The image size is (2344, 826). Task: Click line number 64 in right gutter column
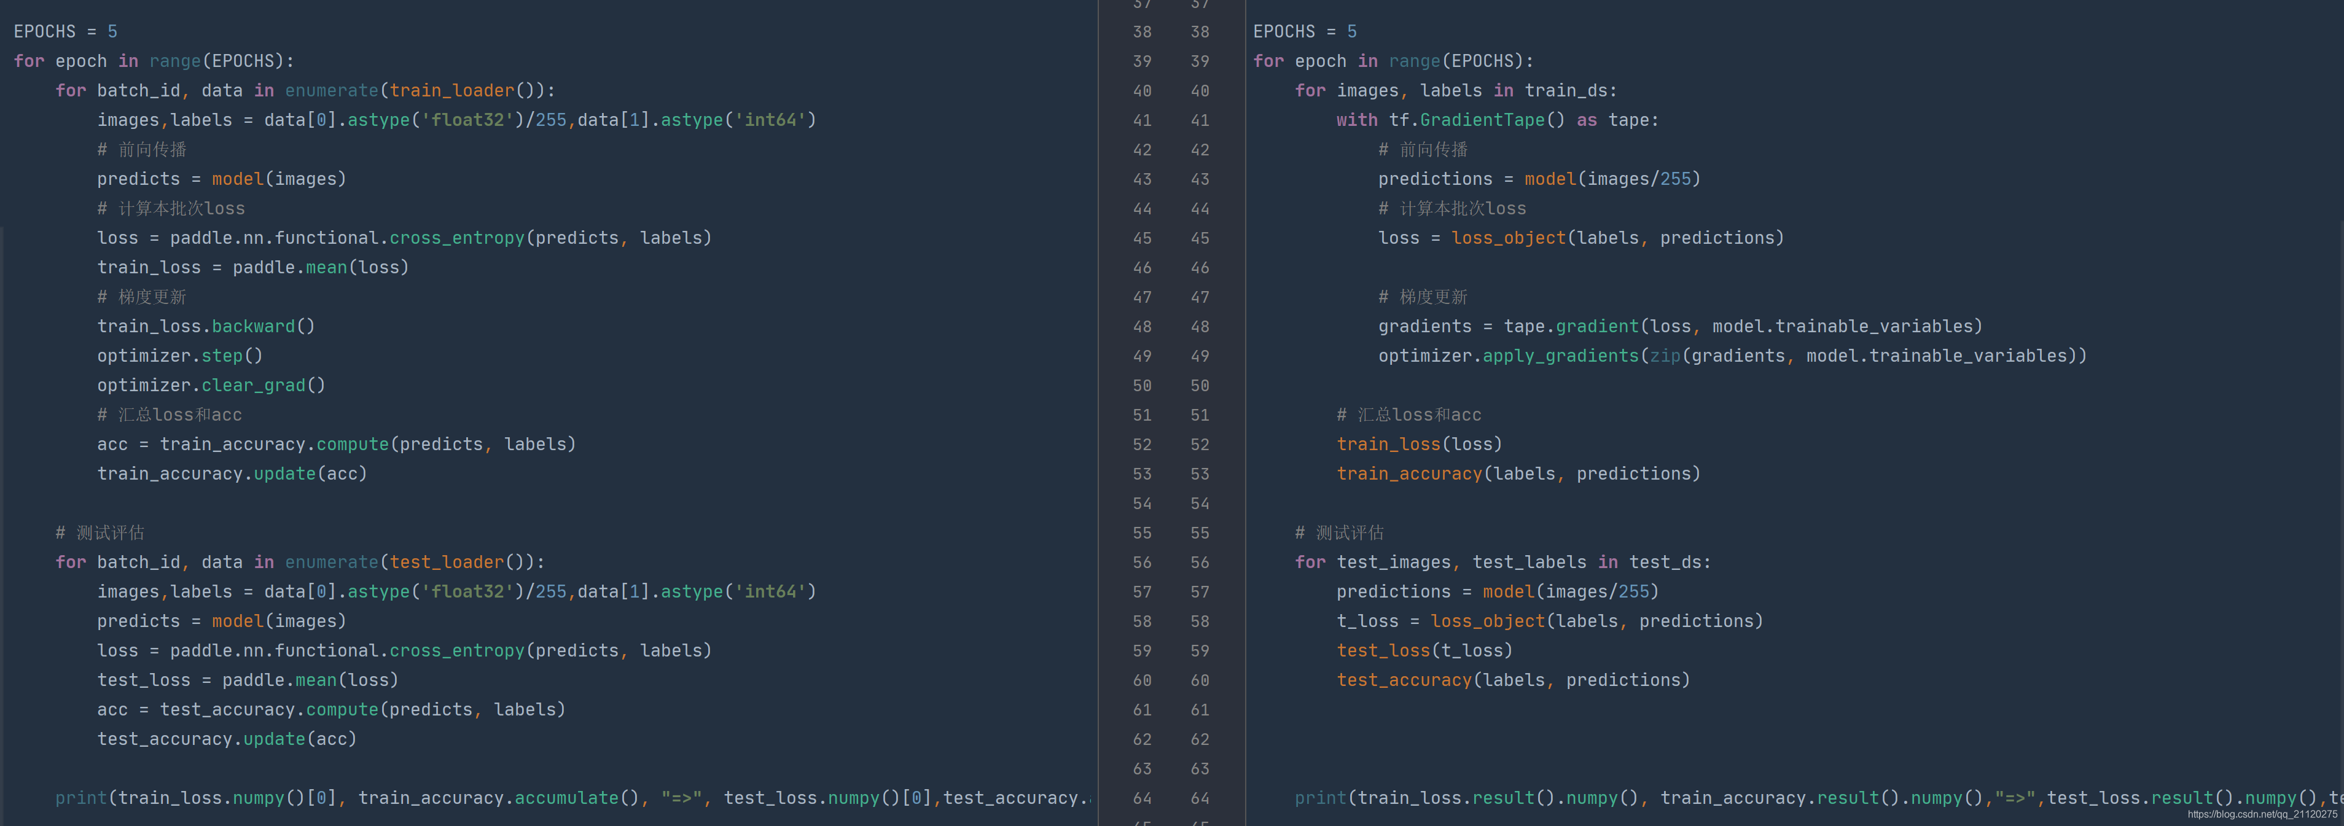pos(1200,798)
